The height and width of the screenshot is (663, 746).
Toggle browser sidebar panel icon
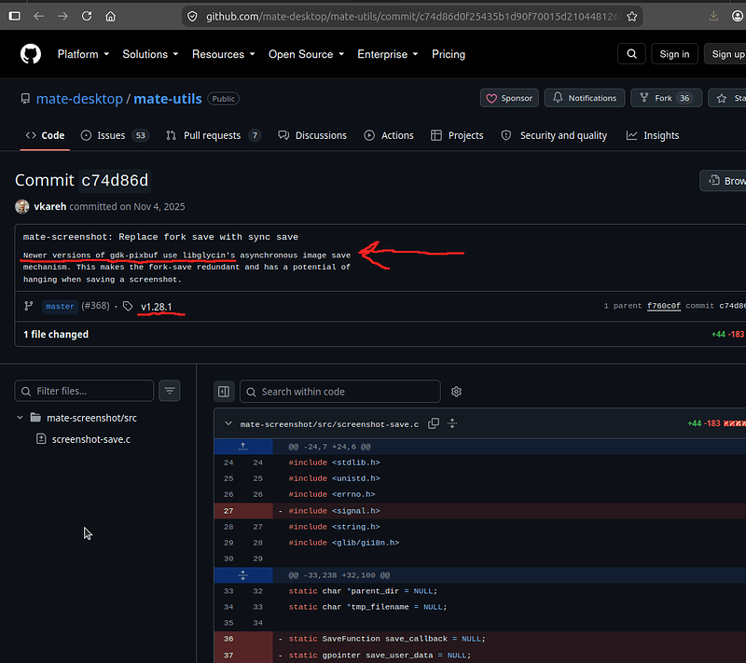pos(15,16)
